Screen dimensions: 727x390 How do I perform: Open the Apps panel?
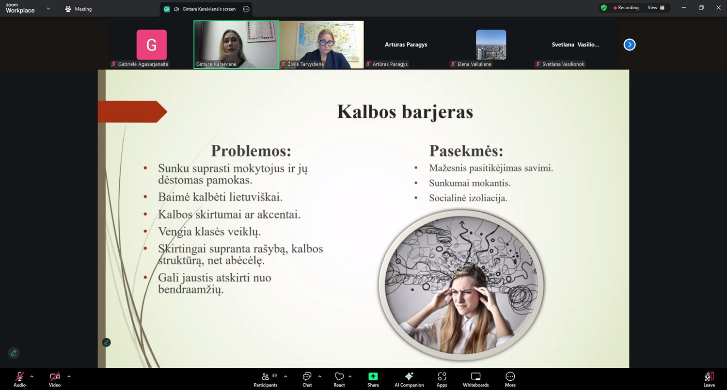tap(442, 379)
